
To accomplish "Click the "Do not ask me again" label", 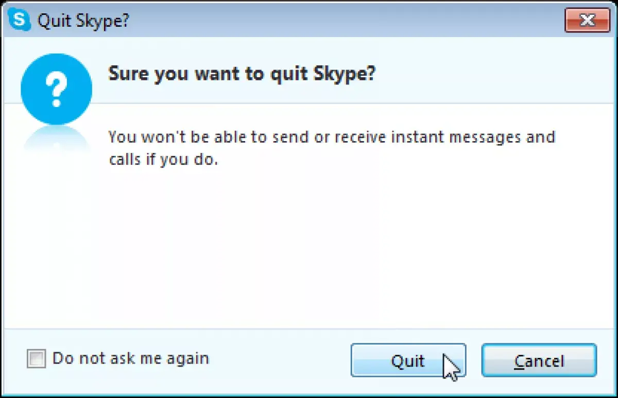I will 131,358.
